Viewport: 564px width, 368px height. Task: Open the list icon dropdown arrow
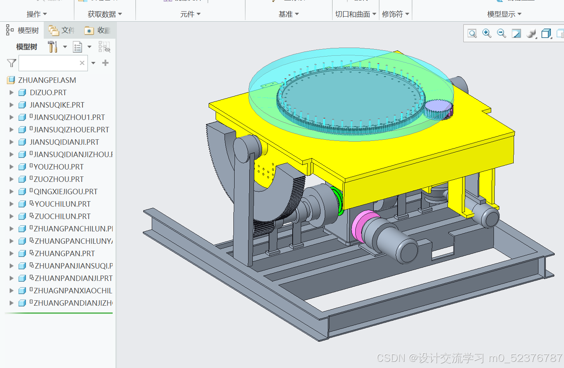tap(89, 47)
